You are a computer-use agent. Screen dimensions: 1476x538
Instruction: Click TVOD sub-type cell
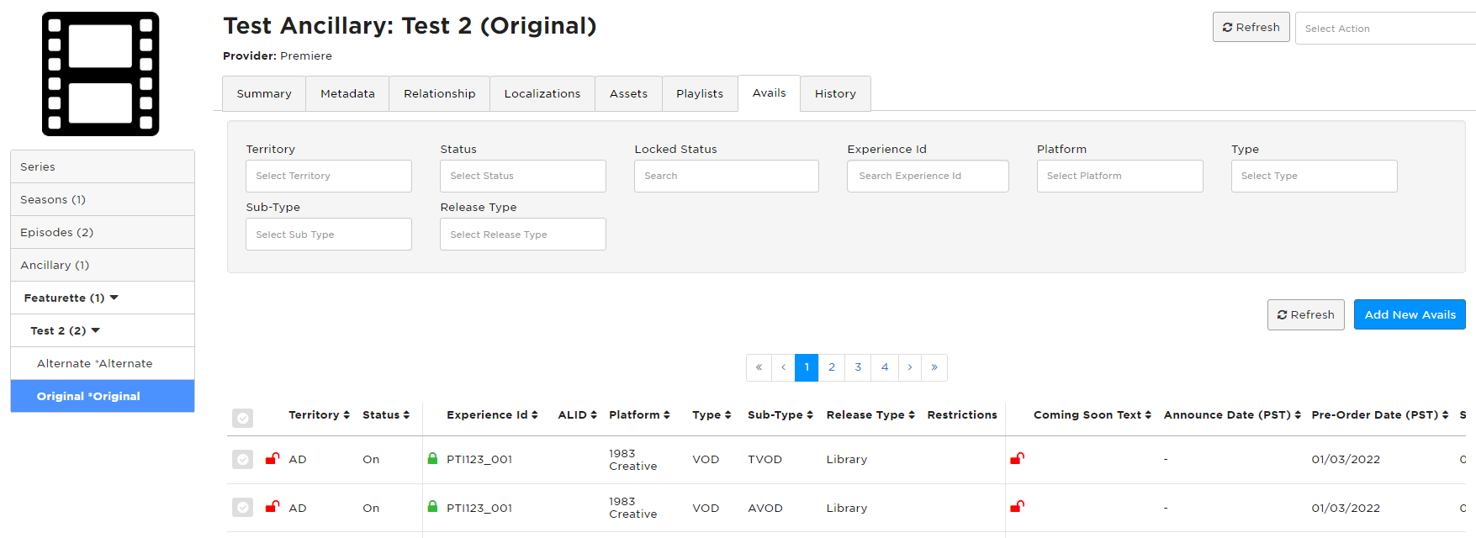tap(764, 460)
